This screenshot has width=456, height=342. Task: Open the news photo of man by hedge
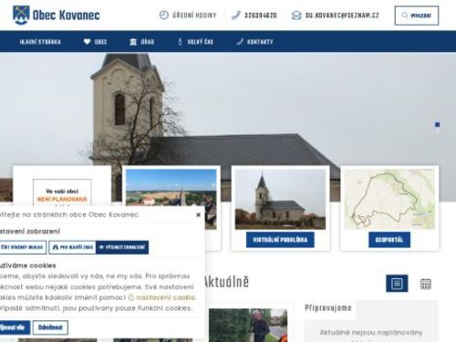(248, 325)
